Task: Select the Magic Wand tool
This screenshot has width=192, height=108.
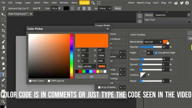Action: point(3,25)
